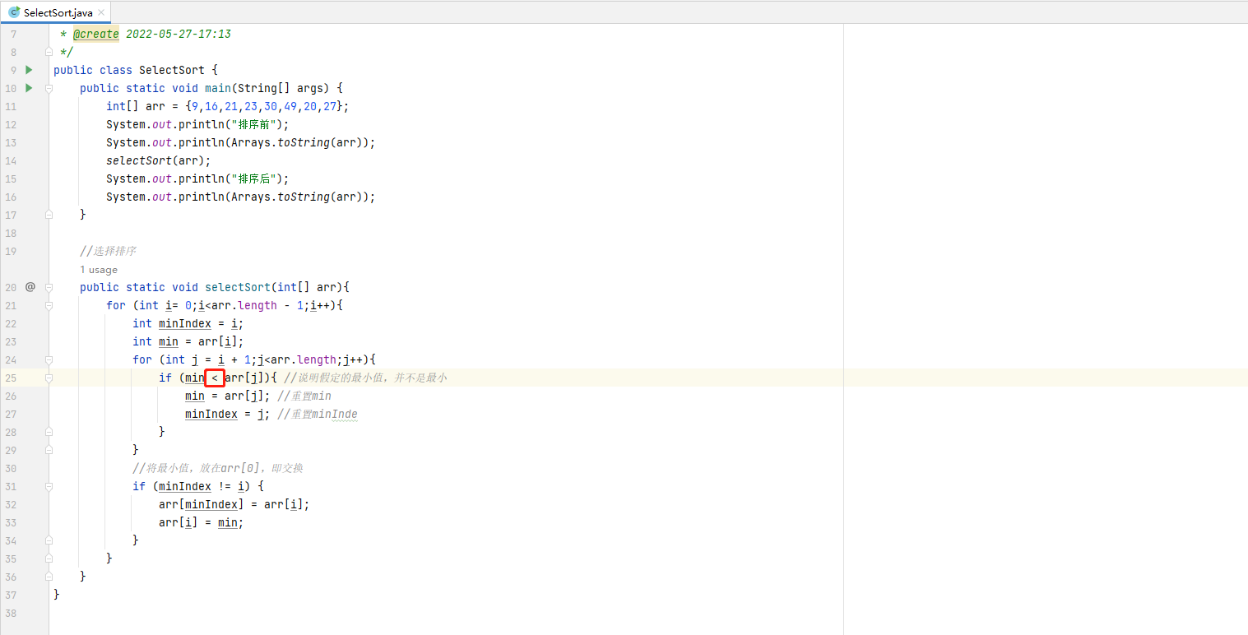This screenshot has width=1248, height=635.
Task: Click 'int minIndex = i;' statement
Action: point(188,323)
